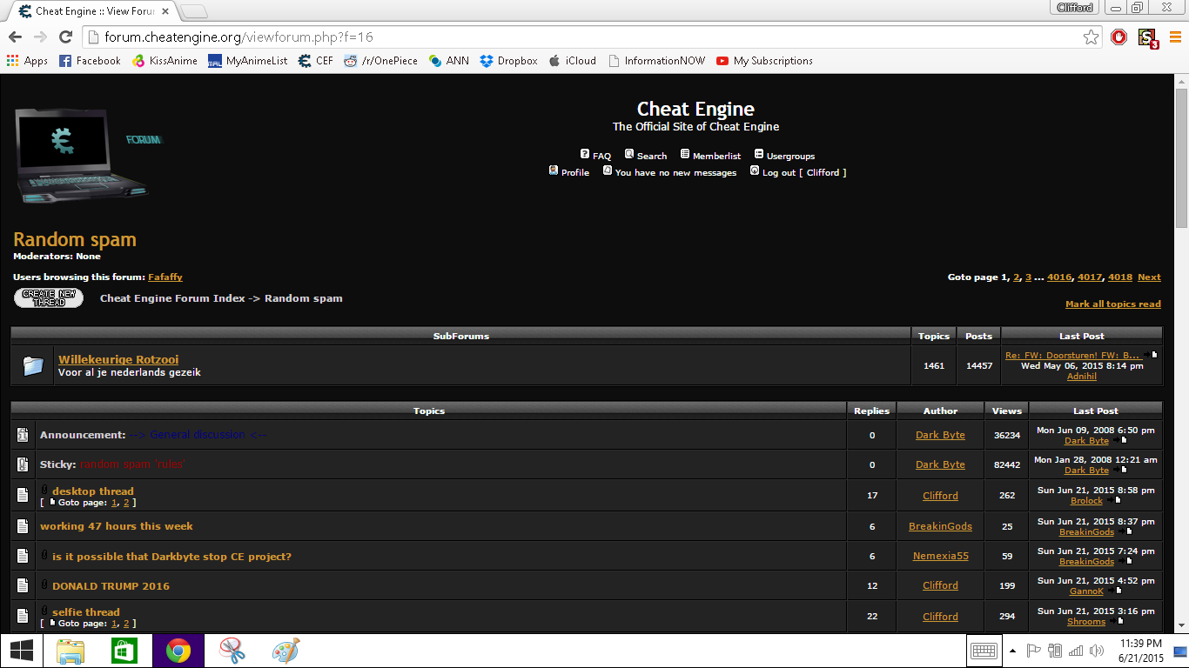1189x668 pixels.
Task: Open the Paint taskbar icon
Action: (285, 651)
